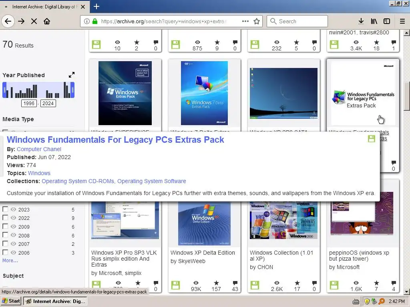The image size is (410, 307).
Task: Open Operating System Software collection link
Action: point(152,181)
